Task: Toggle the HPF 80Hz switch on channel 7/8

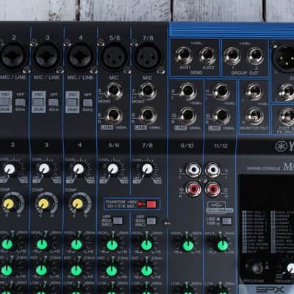Action: 151,221
